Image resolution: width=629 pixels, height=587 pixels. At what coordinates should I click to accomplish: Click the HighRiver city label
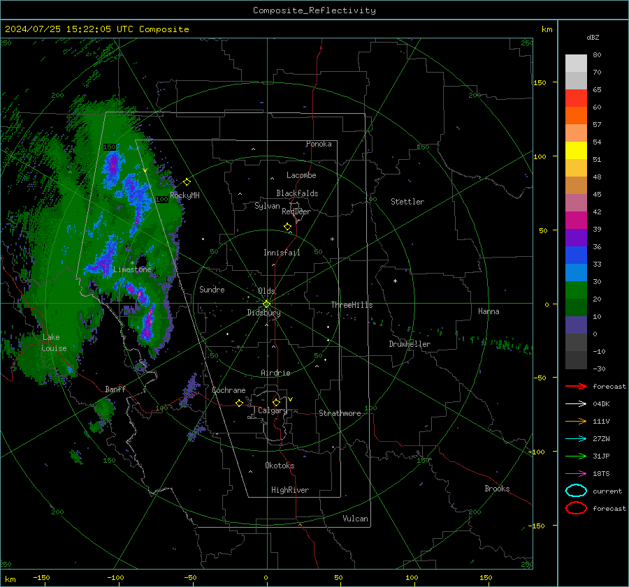(x=290, y=490)
